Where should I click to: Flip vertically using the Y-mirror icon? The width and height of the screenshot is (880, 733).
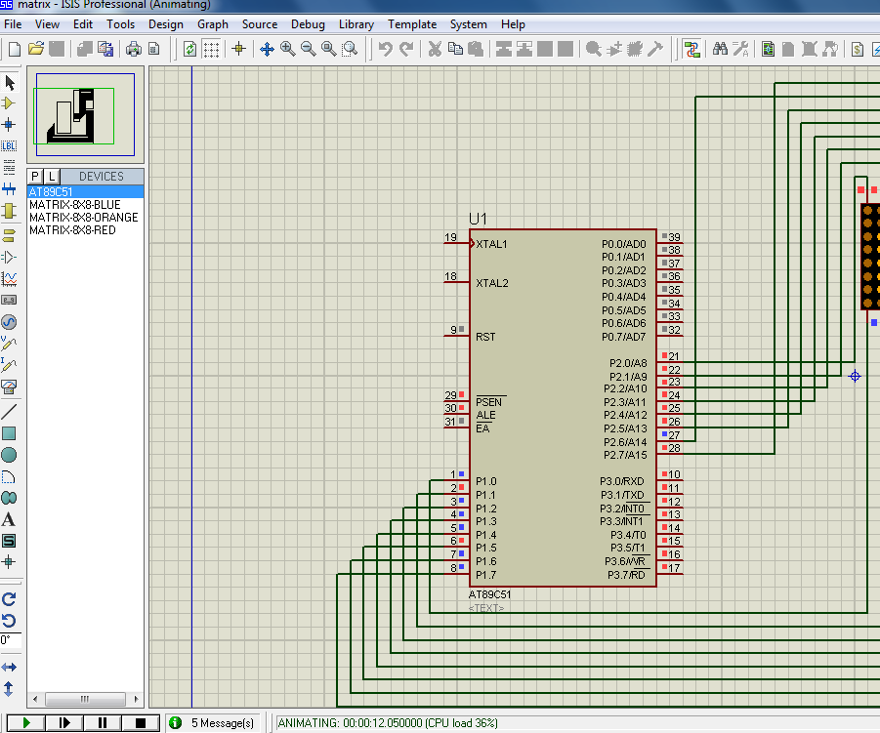9,688
